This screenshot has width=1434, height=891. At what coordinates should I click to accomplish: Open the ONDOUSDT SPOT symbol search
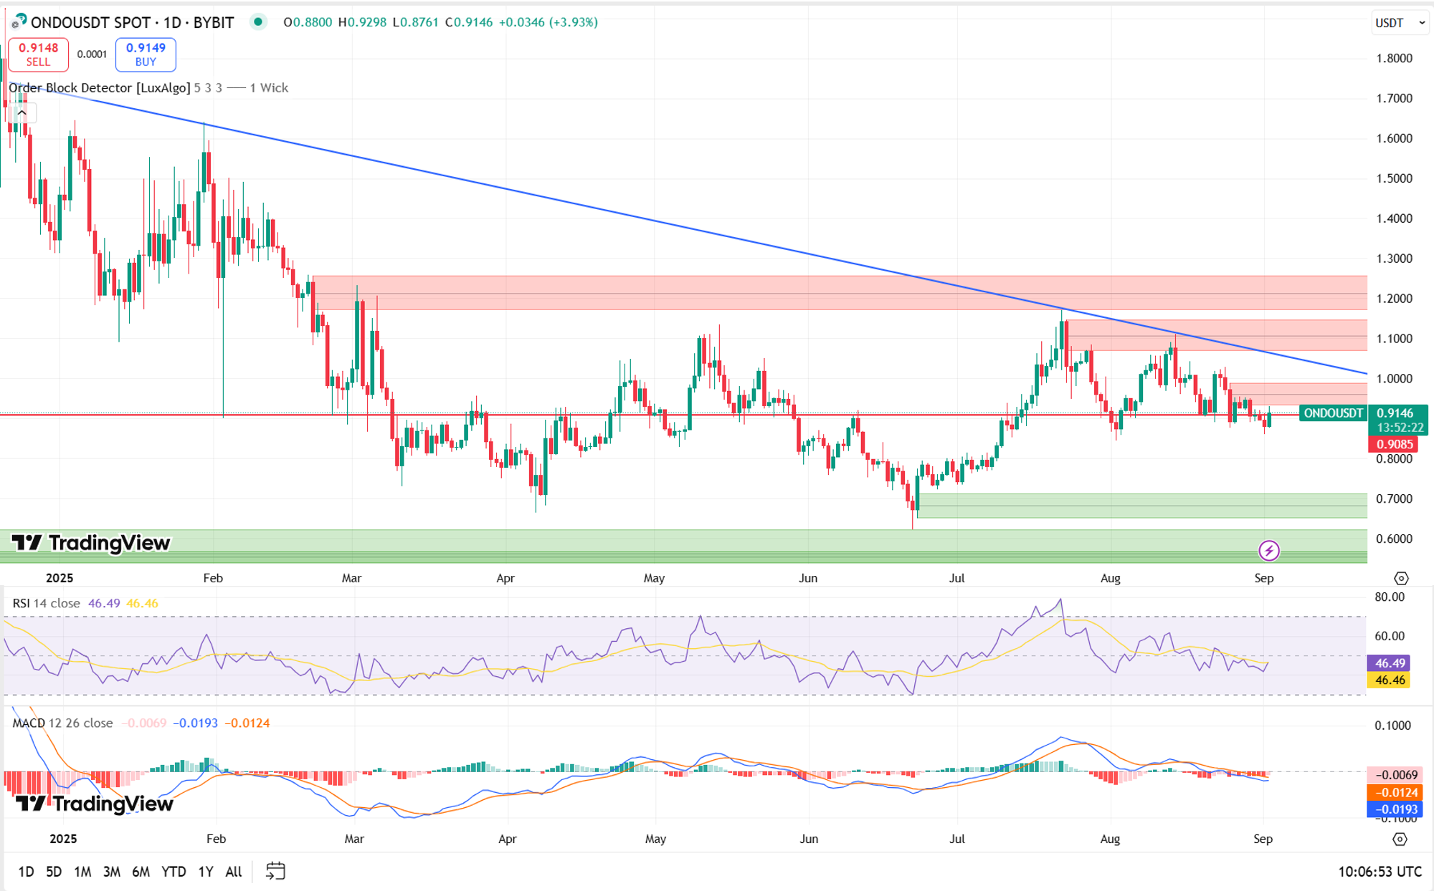(133, 22)
